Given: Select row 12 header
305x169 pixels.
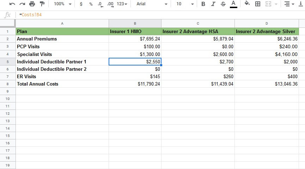Looking at the screenshot, I should point(8,113).
